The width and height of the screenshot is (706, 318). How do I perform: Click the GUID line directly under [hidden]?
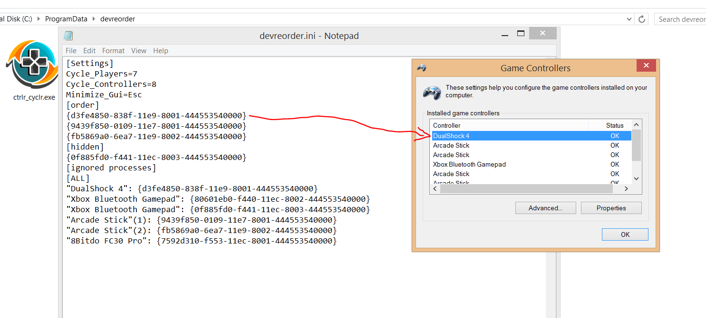[156, 157]
